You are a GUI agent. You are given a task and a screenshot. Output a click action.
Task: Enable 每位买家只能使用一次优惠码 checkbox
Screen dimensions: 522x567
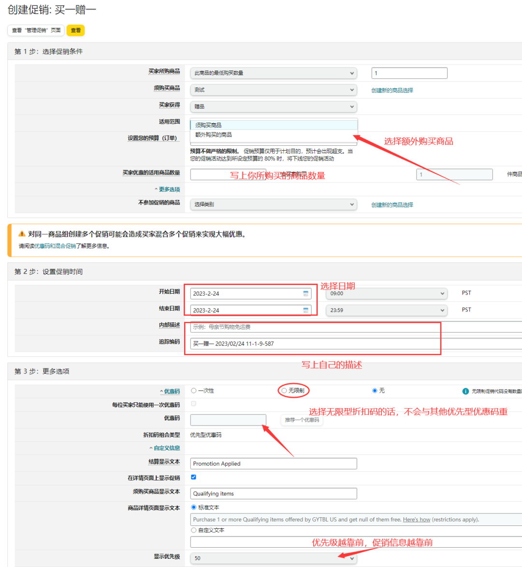192,404
